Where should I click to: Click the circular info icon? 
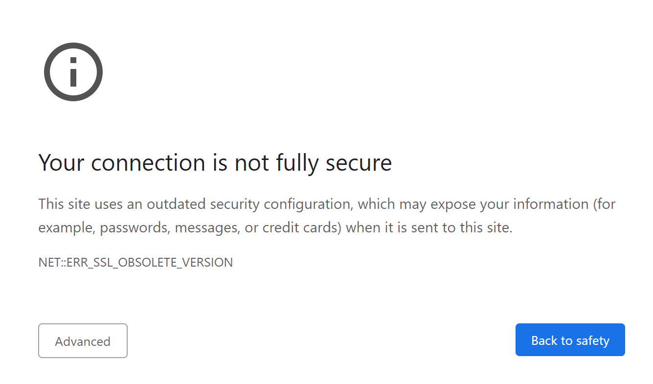click(x=73, y=72)
